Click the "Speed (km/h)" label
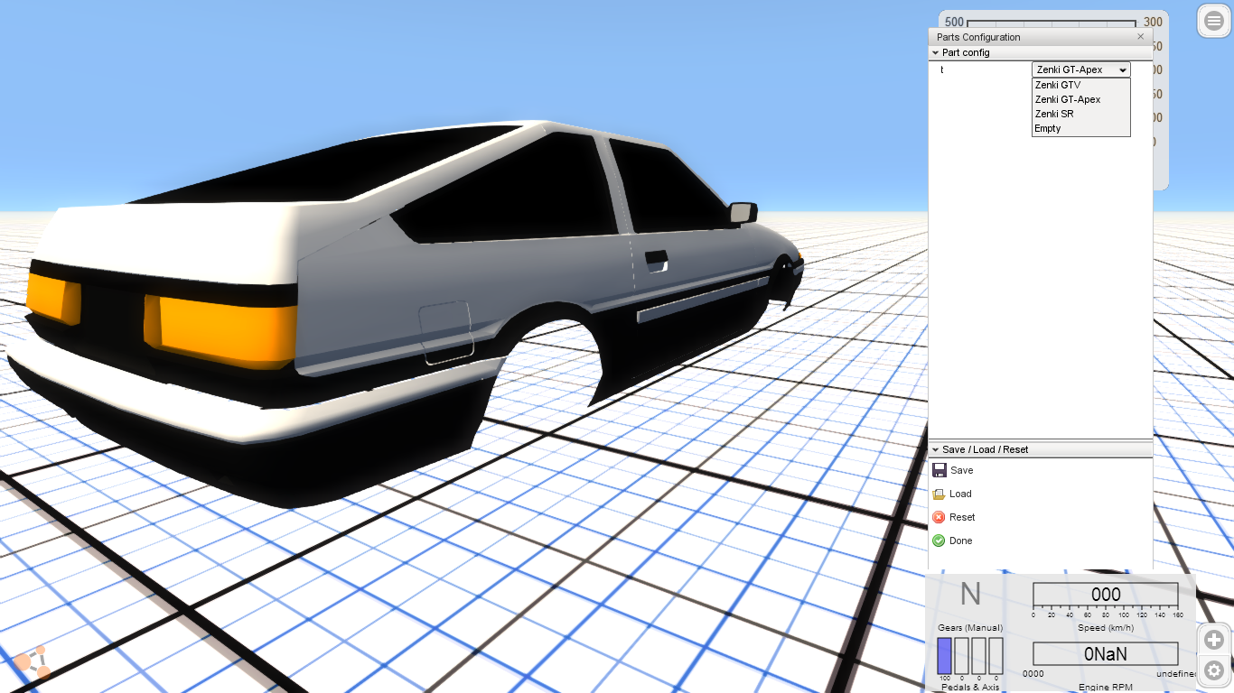Screen dimensions: 1234x693 [x=1106, y=627]
